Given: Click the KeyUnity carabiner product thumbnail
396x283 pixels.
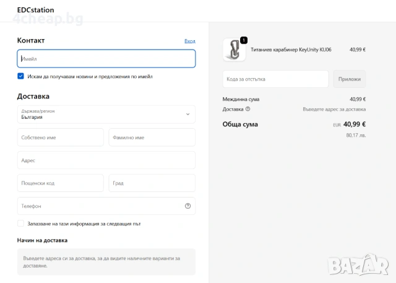Looking at the screenshot, I should [x=233, y=51].
